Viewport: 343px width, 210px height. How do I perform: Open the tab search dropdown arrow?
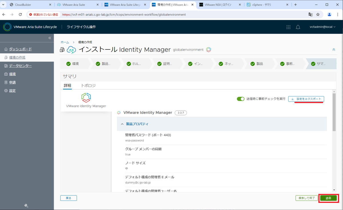point(3,5)
